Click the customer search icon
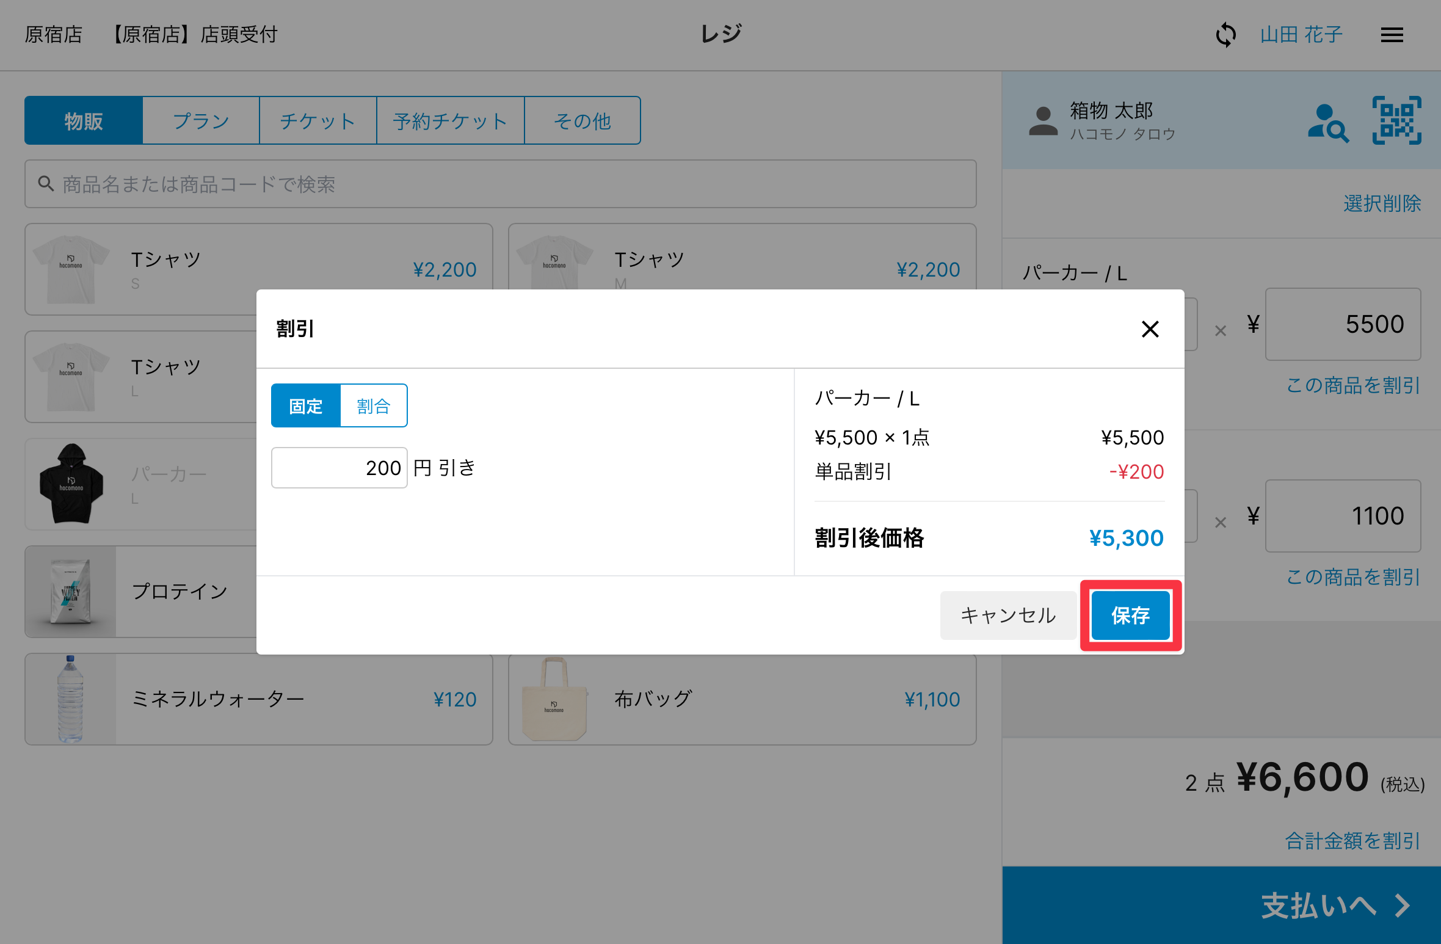This screenshot has height=944, width=1441. [1327, 123]
